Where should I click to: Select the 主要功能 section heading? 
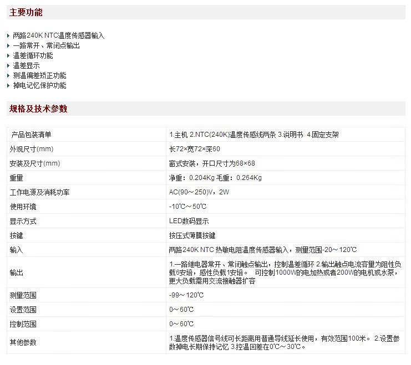click(x=26, y=13)
